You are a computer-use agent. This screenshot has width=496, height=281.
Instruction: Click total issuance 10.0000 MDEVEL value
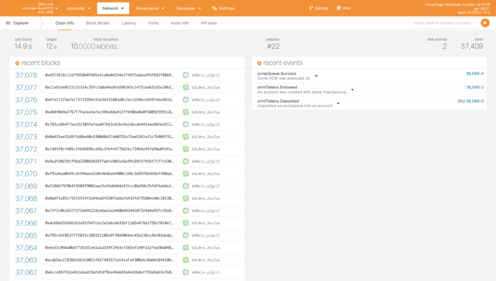[x=94, y=46]
